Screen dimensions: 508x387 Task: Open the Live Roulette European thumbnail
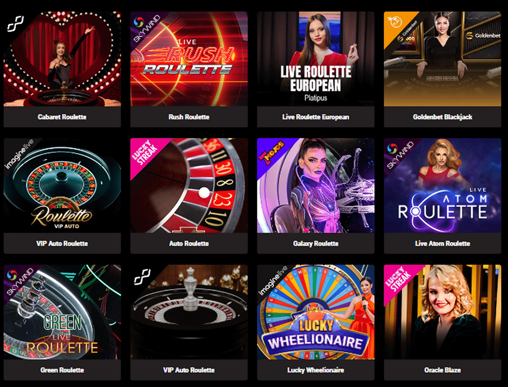click(315, 59)
